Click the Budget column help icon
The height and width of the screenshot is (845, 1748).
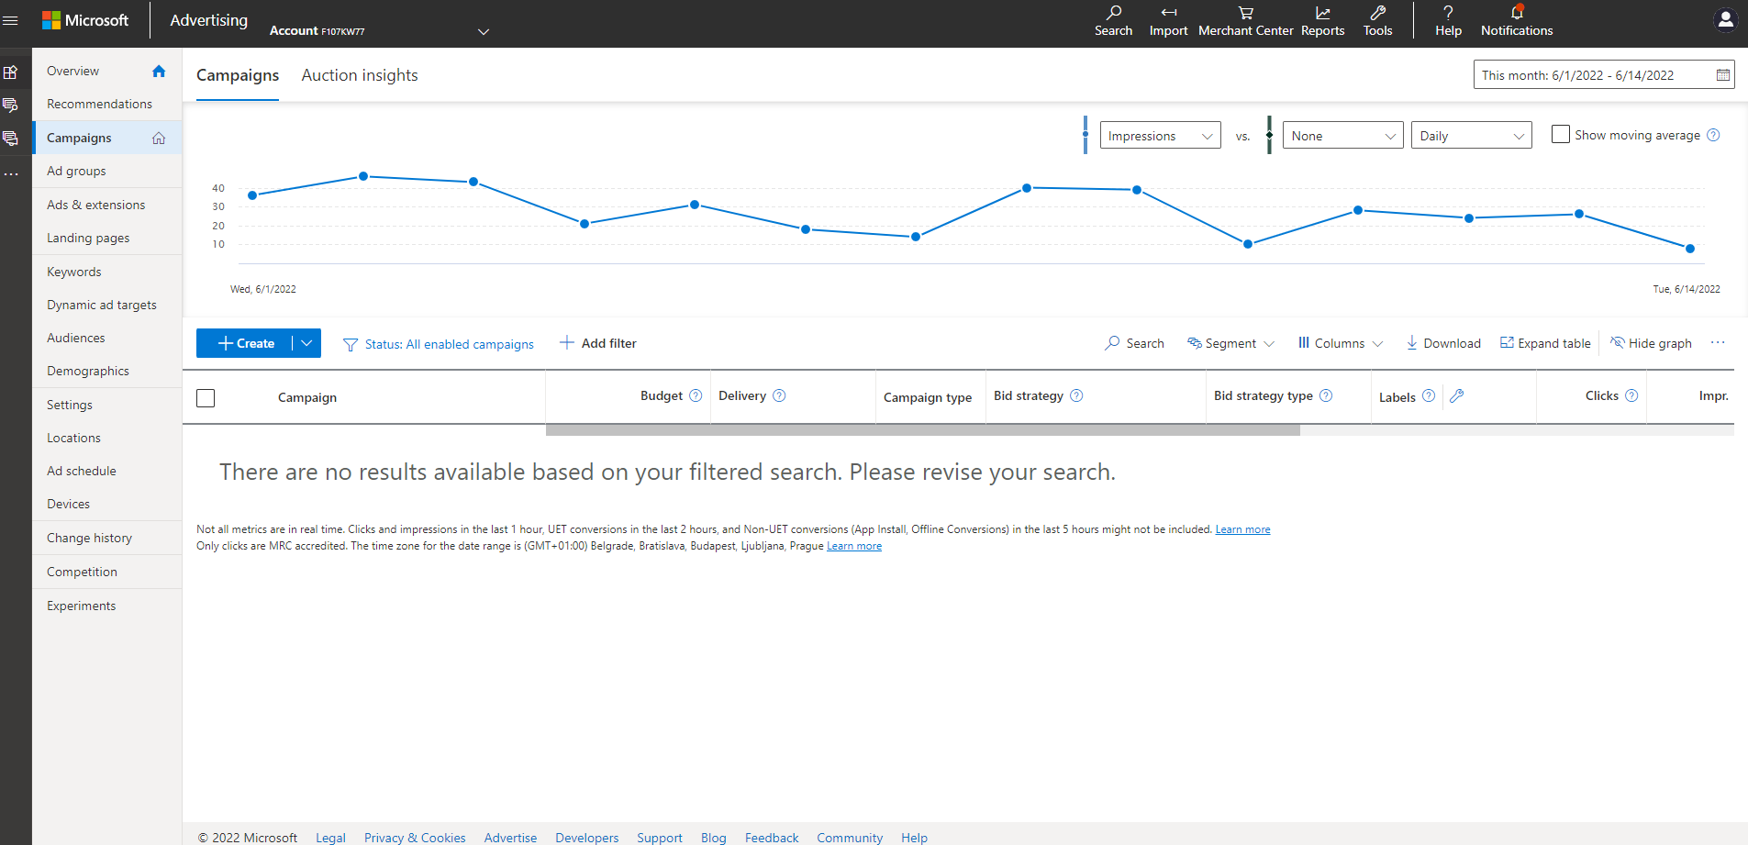696,395
